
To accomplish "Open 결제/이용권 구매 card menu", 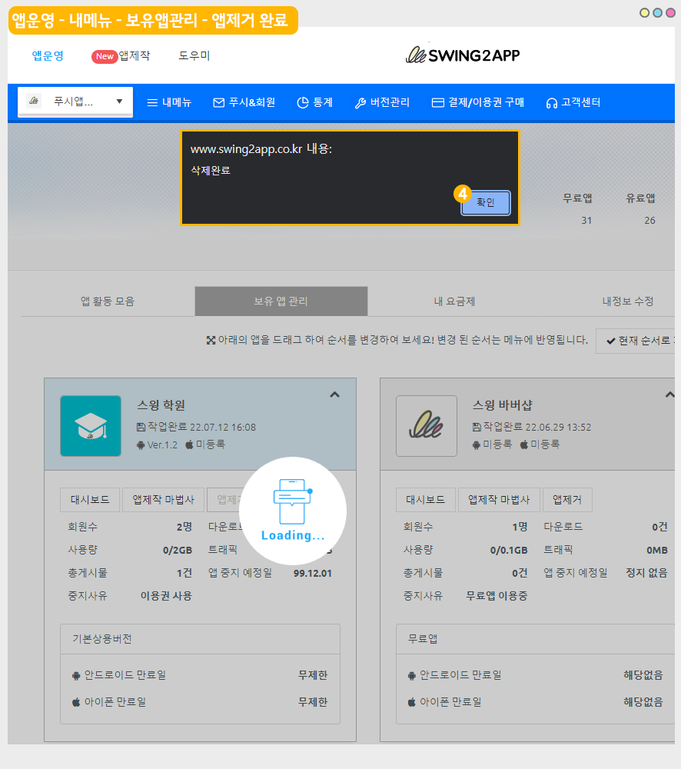I will coord(477,102).
